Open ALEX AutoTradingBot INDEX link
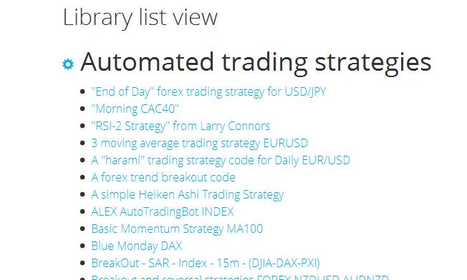467x280 pixels. 163,211
